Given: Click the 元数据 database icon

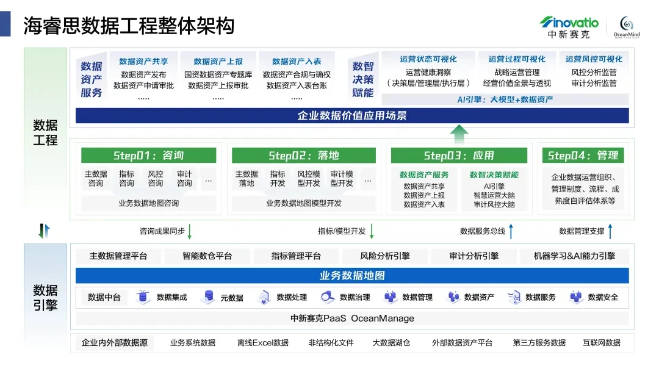Looking at the screenshot, I should pos(208,297).
